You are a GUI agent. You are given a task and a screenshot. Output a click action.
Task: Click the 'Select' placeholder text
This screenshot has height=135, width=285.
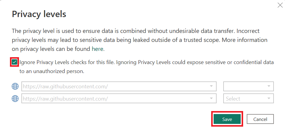coord(233,98)
